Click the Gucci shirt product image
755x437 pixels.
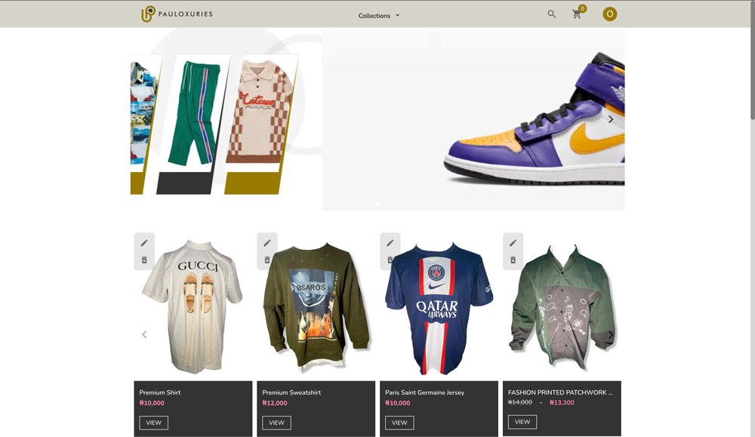(193, 309)
